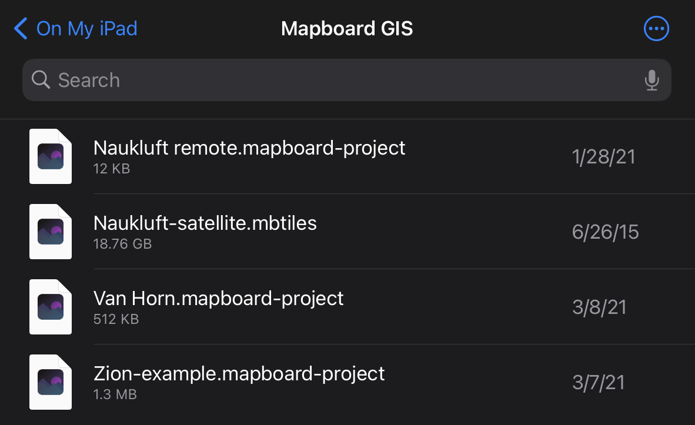Tap the microphone dictation icon
The image size is (695, 425).
point(651,80)
